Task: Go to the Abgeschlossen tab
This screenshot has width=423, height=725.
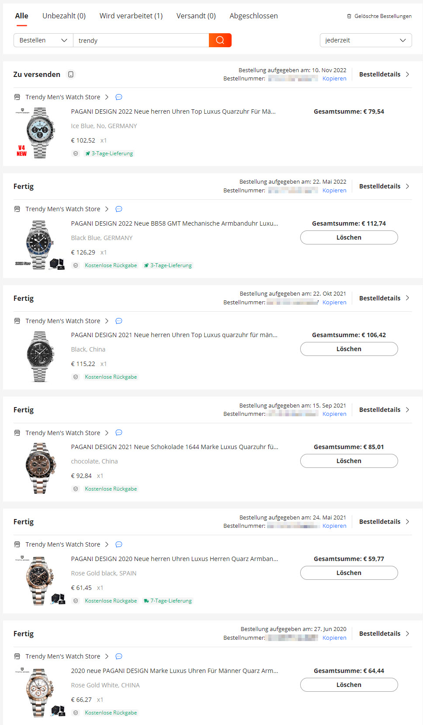Action: [x=253, y=16]
